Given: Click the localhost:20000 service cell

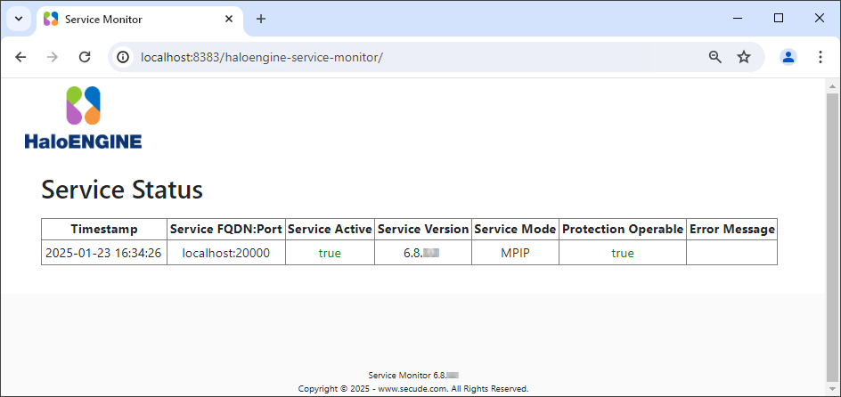Looking at the screenshot, I should point(225,253).
